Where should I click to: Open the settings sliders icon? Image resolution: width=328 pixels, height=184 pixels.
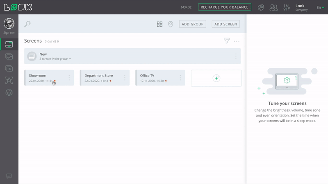287,7
